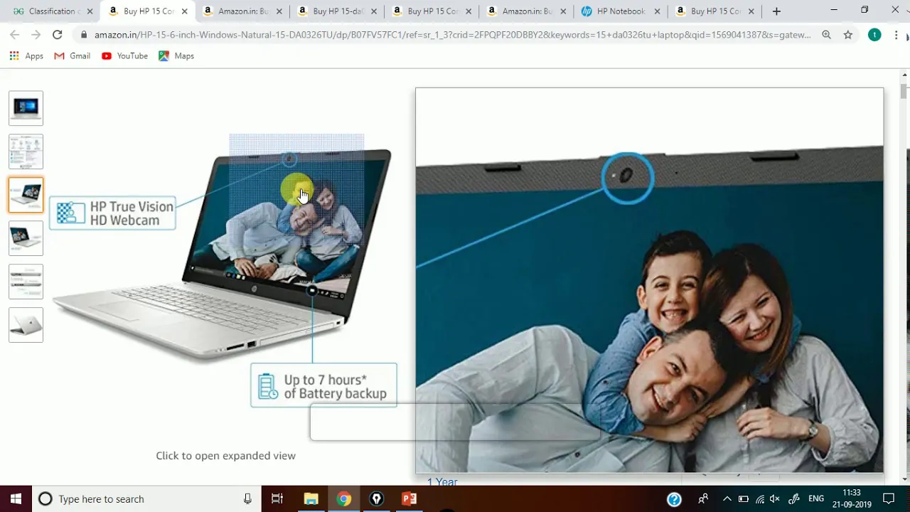The width and height of the screenshot is (910, 512).
Task: Click the address bar URL
Action: click(452, 35)
